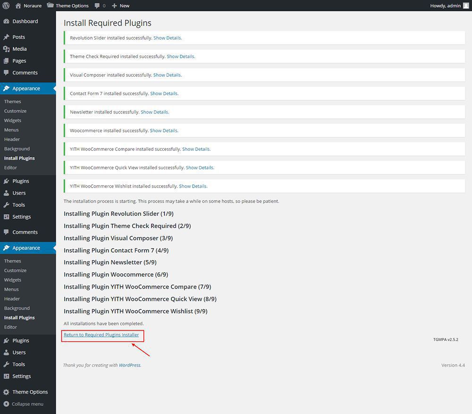Expand Show Details for Visual Composer
Screen dimensions: 472x414
click(x=167, y=75)
